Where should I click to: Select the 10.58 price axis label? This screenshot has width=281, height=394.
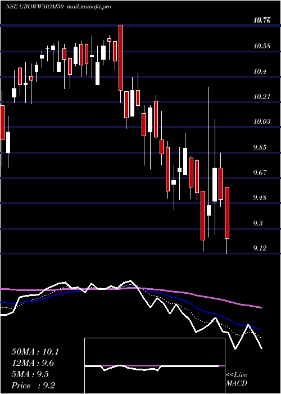tap(262, 46)
